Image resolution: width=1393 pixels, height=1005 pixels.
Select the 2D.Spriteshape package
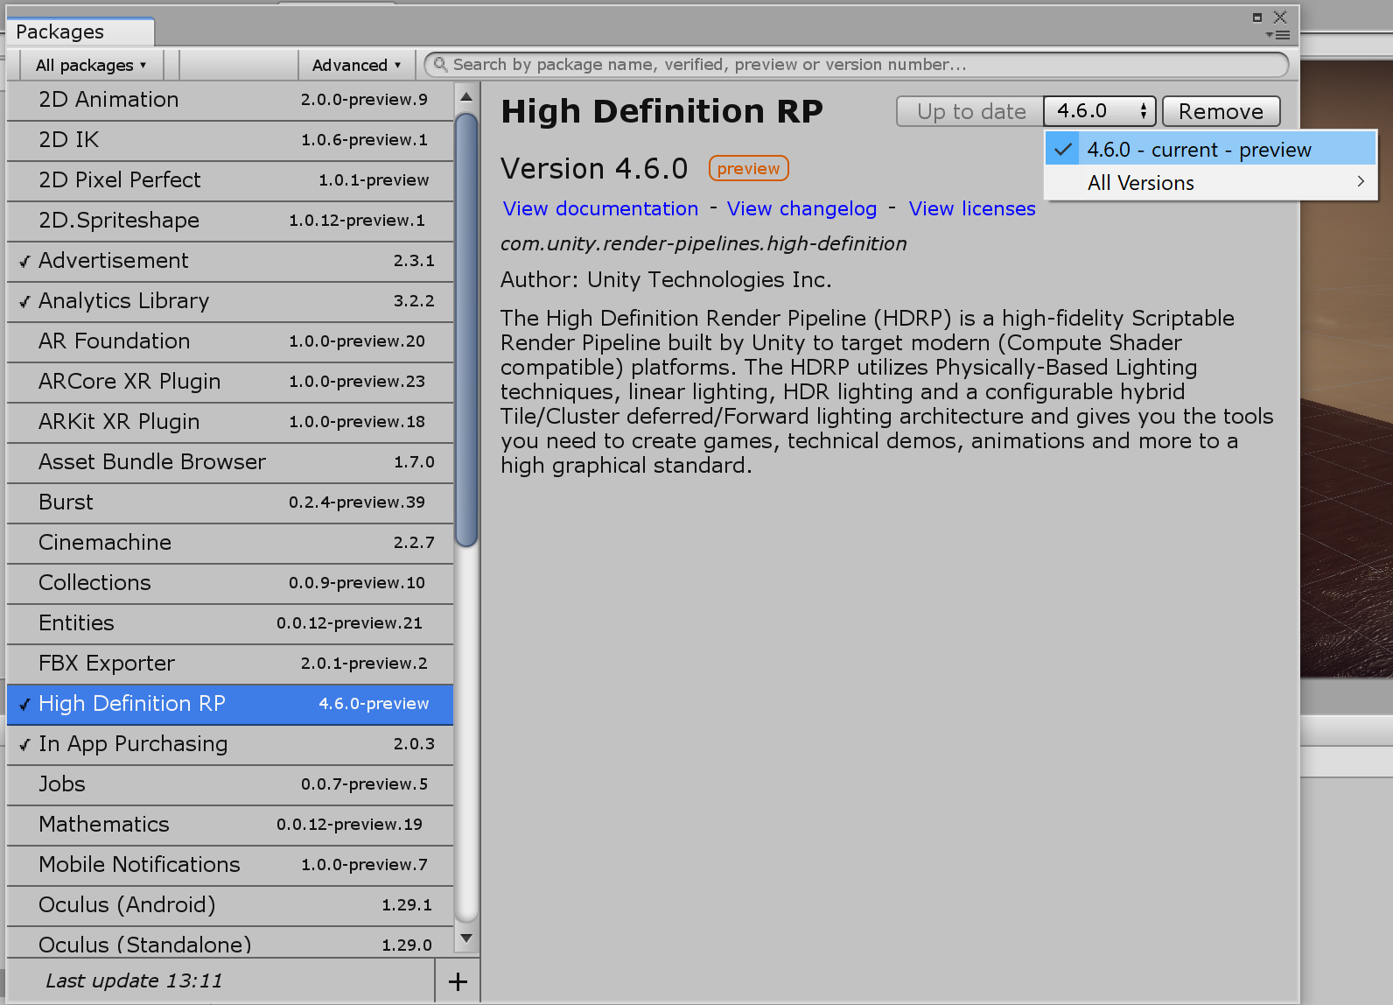pos(230,221)
